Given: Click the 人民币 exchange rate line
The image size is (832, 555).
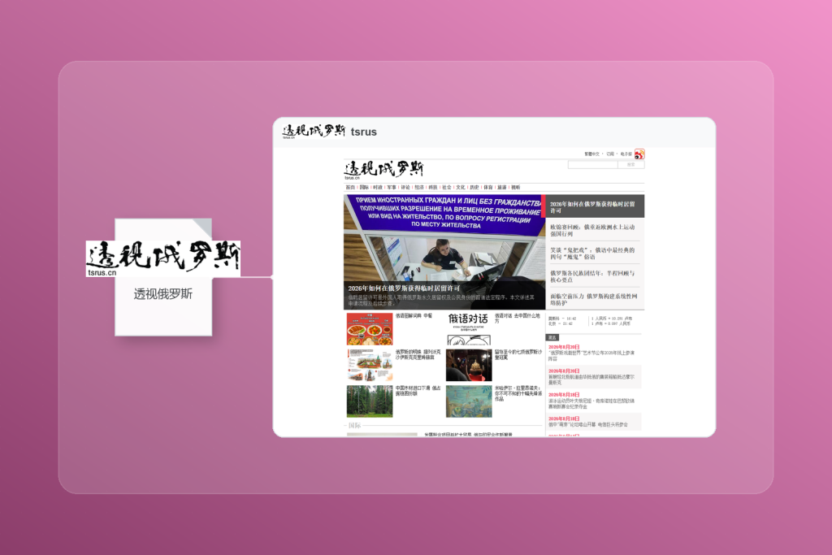Looking at the screenshot, I should [x=612, y=319].
